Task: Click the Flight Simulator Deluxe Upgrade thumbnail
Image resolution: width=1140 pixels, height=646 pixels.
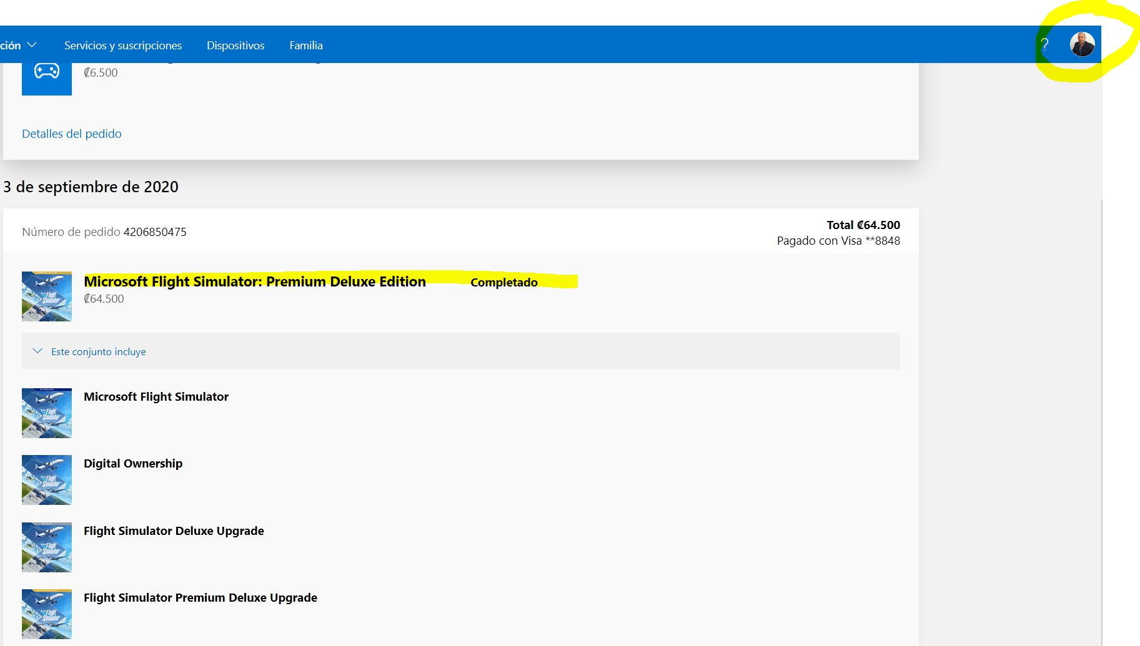Action: pyautogui.click(x=47, y=547)
